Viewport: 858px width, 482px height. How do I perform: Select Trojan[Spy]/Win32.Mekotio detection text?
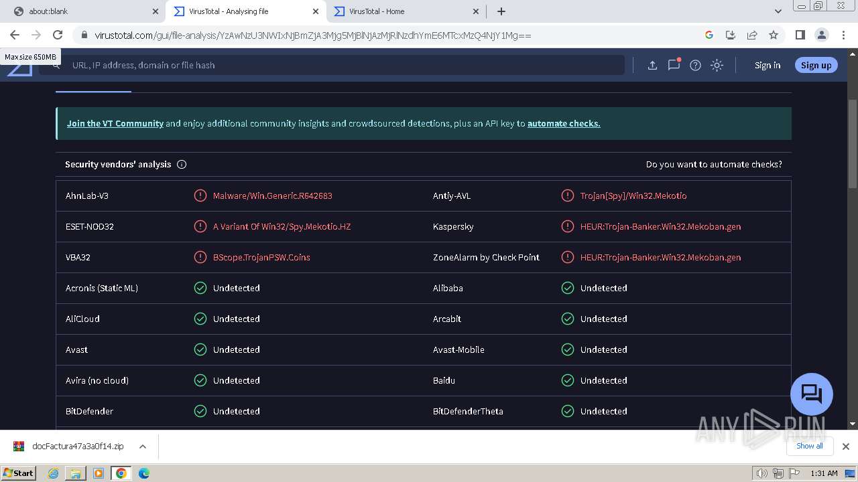633,195
